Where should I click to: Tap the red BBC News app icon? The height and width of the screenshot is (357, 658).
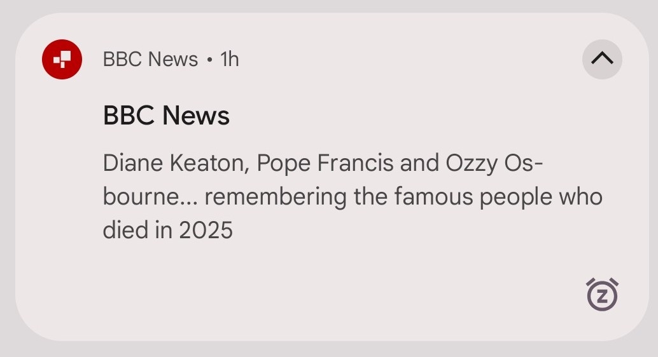(x=62, y=59)
